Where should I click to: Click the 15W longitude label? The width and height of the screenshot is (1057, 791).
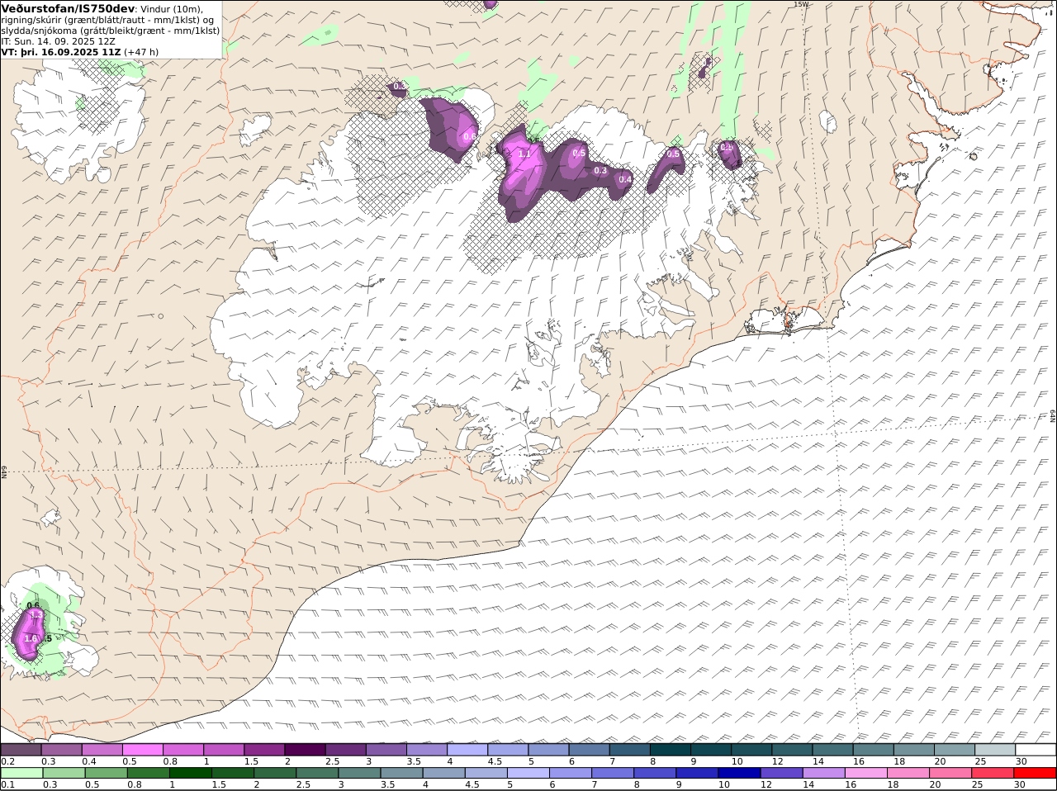pos(800,4)
